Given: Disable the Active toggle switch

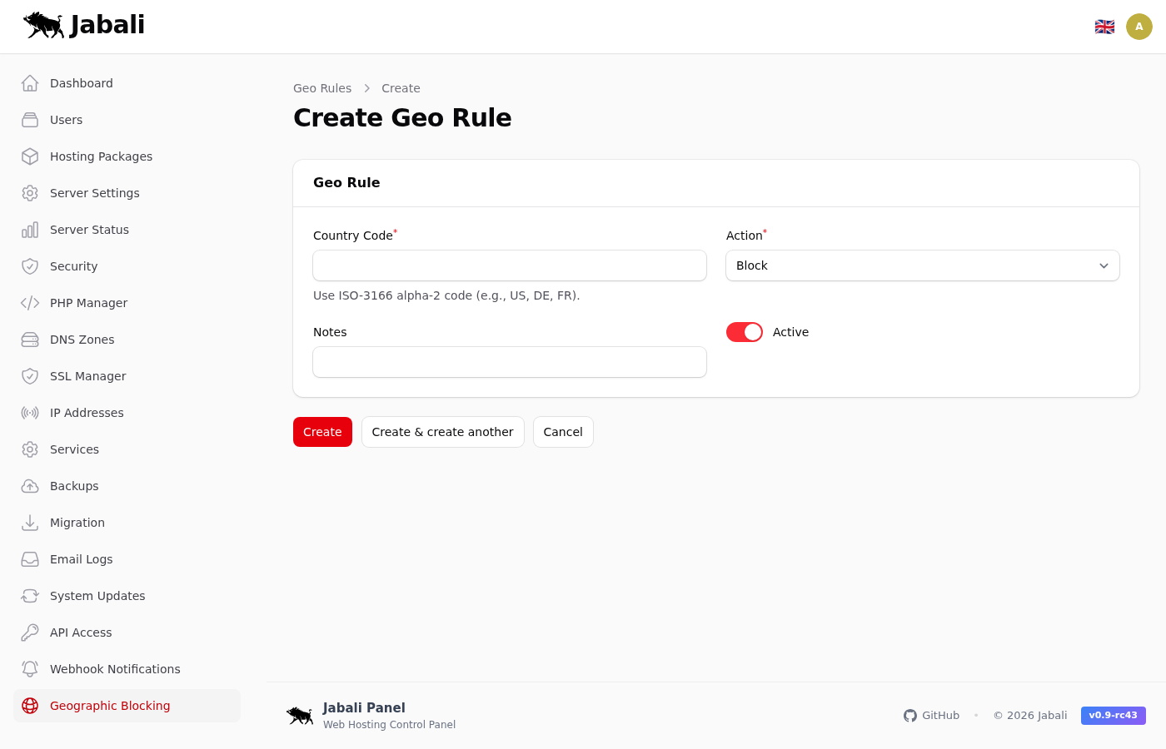Looking at the screenshot, I should coord(744,332).
